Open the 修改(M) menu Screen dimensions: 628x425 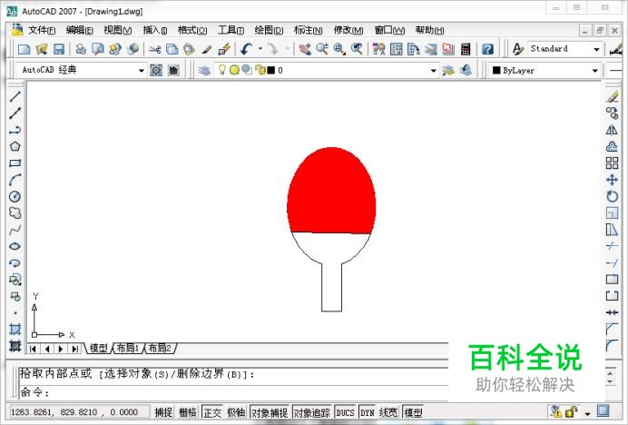348,30
